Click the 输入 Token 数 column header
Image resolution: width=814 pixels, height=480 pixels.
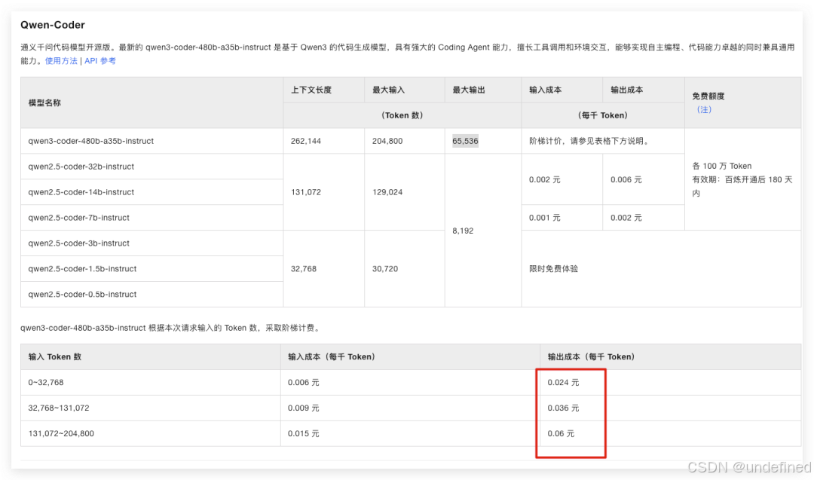pyautogui.click(x=54, y=356)
